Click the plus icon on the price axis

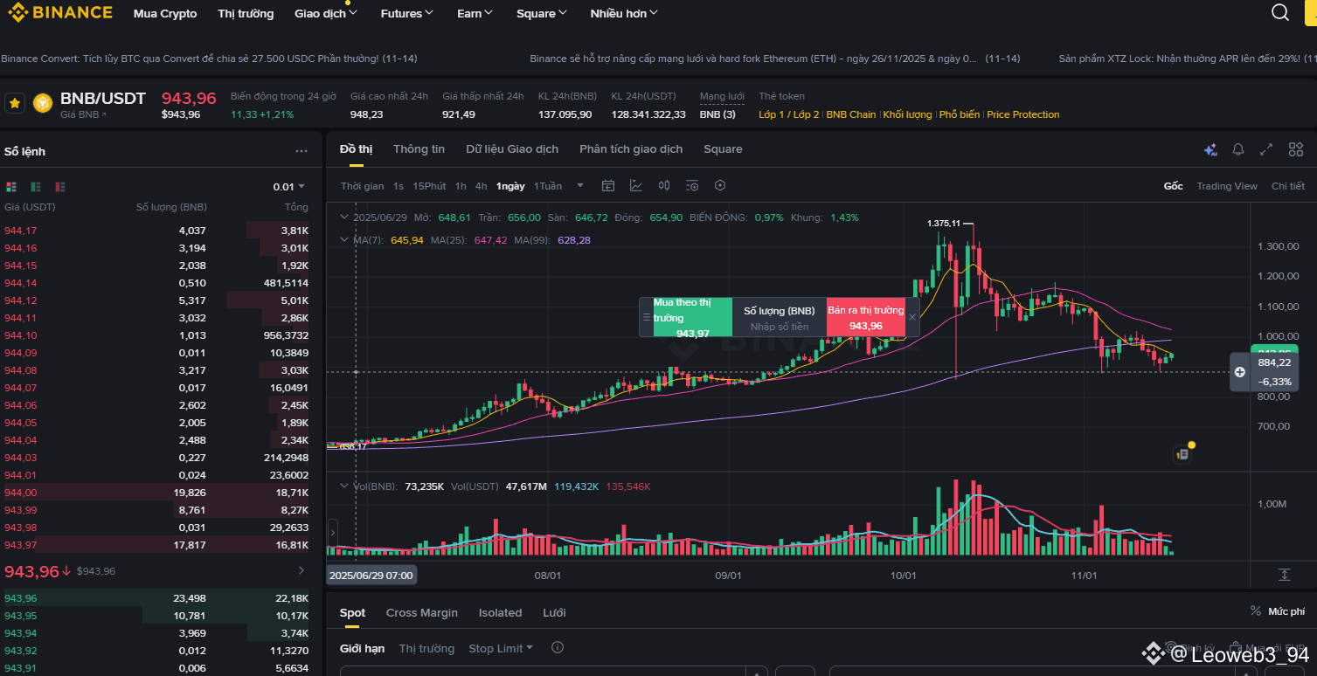click(1239, 372)
